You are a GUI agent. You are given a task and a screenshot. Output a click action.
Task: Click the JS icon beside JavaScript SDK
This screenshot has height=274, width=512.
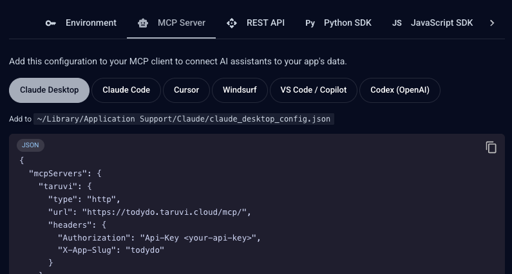(397, 23)
